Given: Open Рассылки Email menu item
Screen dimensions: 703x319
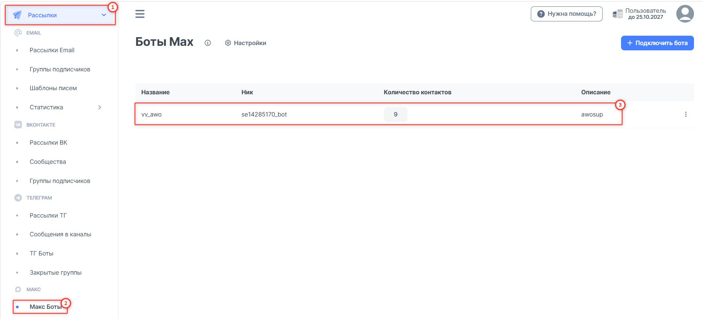Looking at the screenshot, I should point(52,50).
